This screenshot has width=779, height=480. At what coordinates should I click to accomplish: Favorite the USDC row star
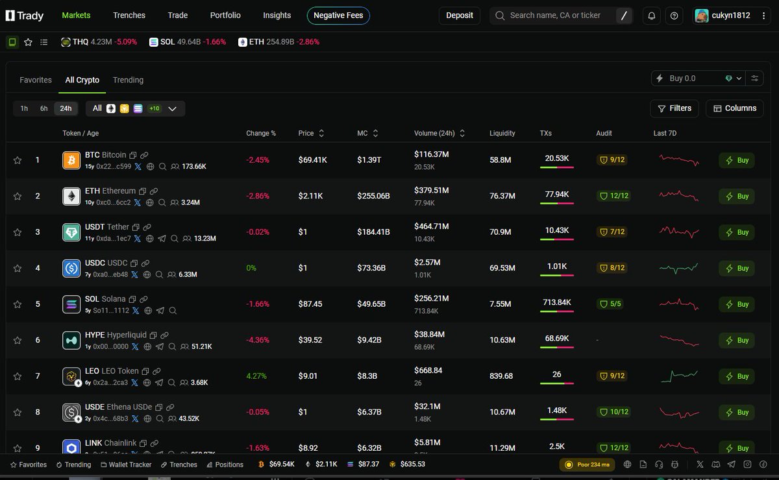coord(18,268)
